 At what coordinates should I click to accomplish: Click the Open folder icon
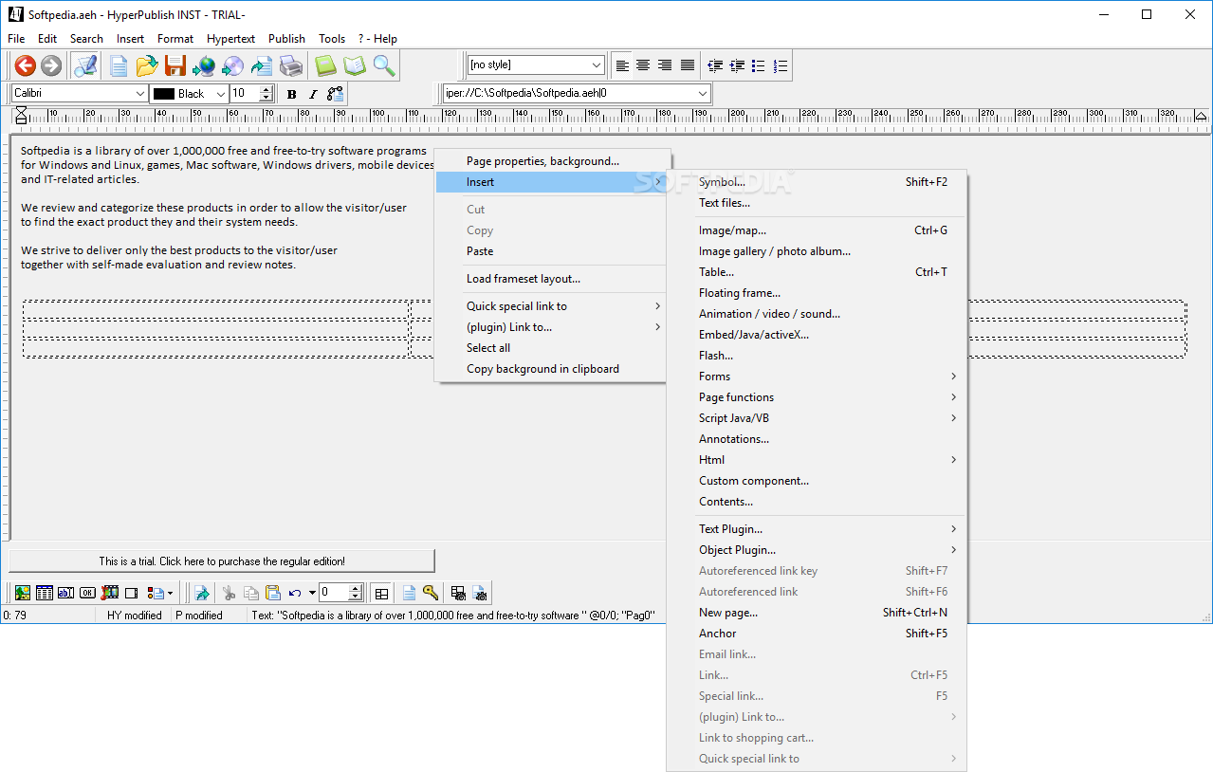click(x=146, y=65)
